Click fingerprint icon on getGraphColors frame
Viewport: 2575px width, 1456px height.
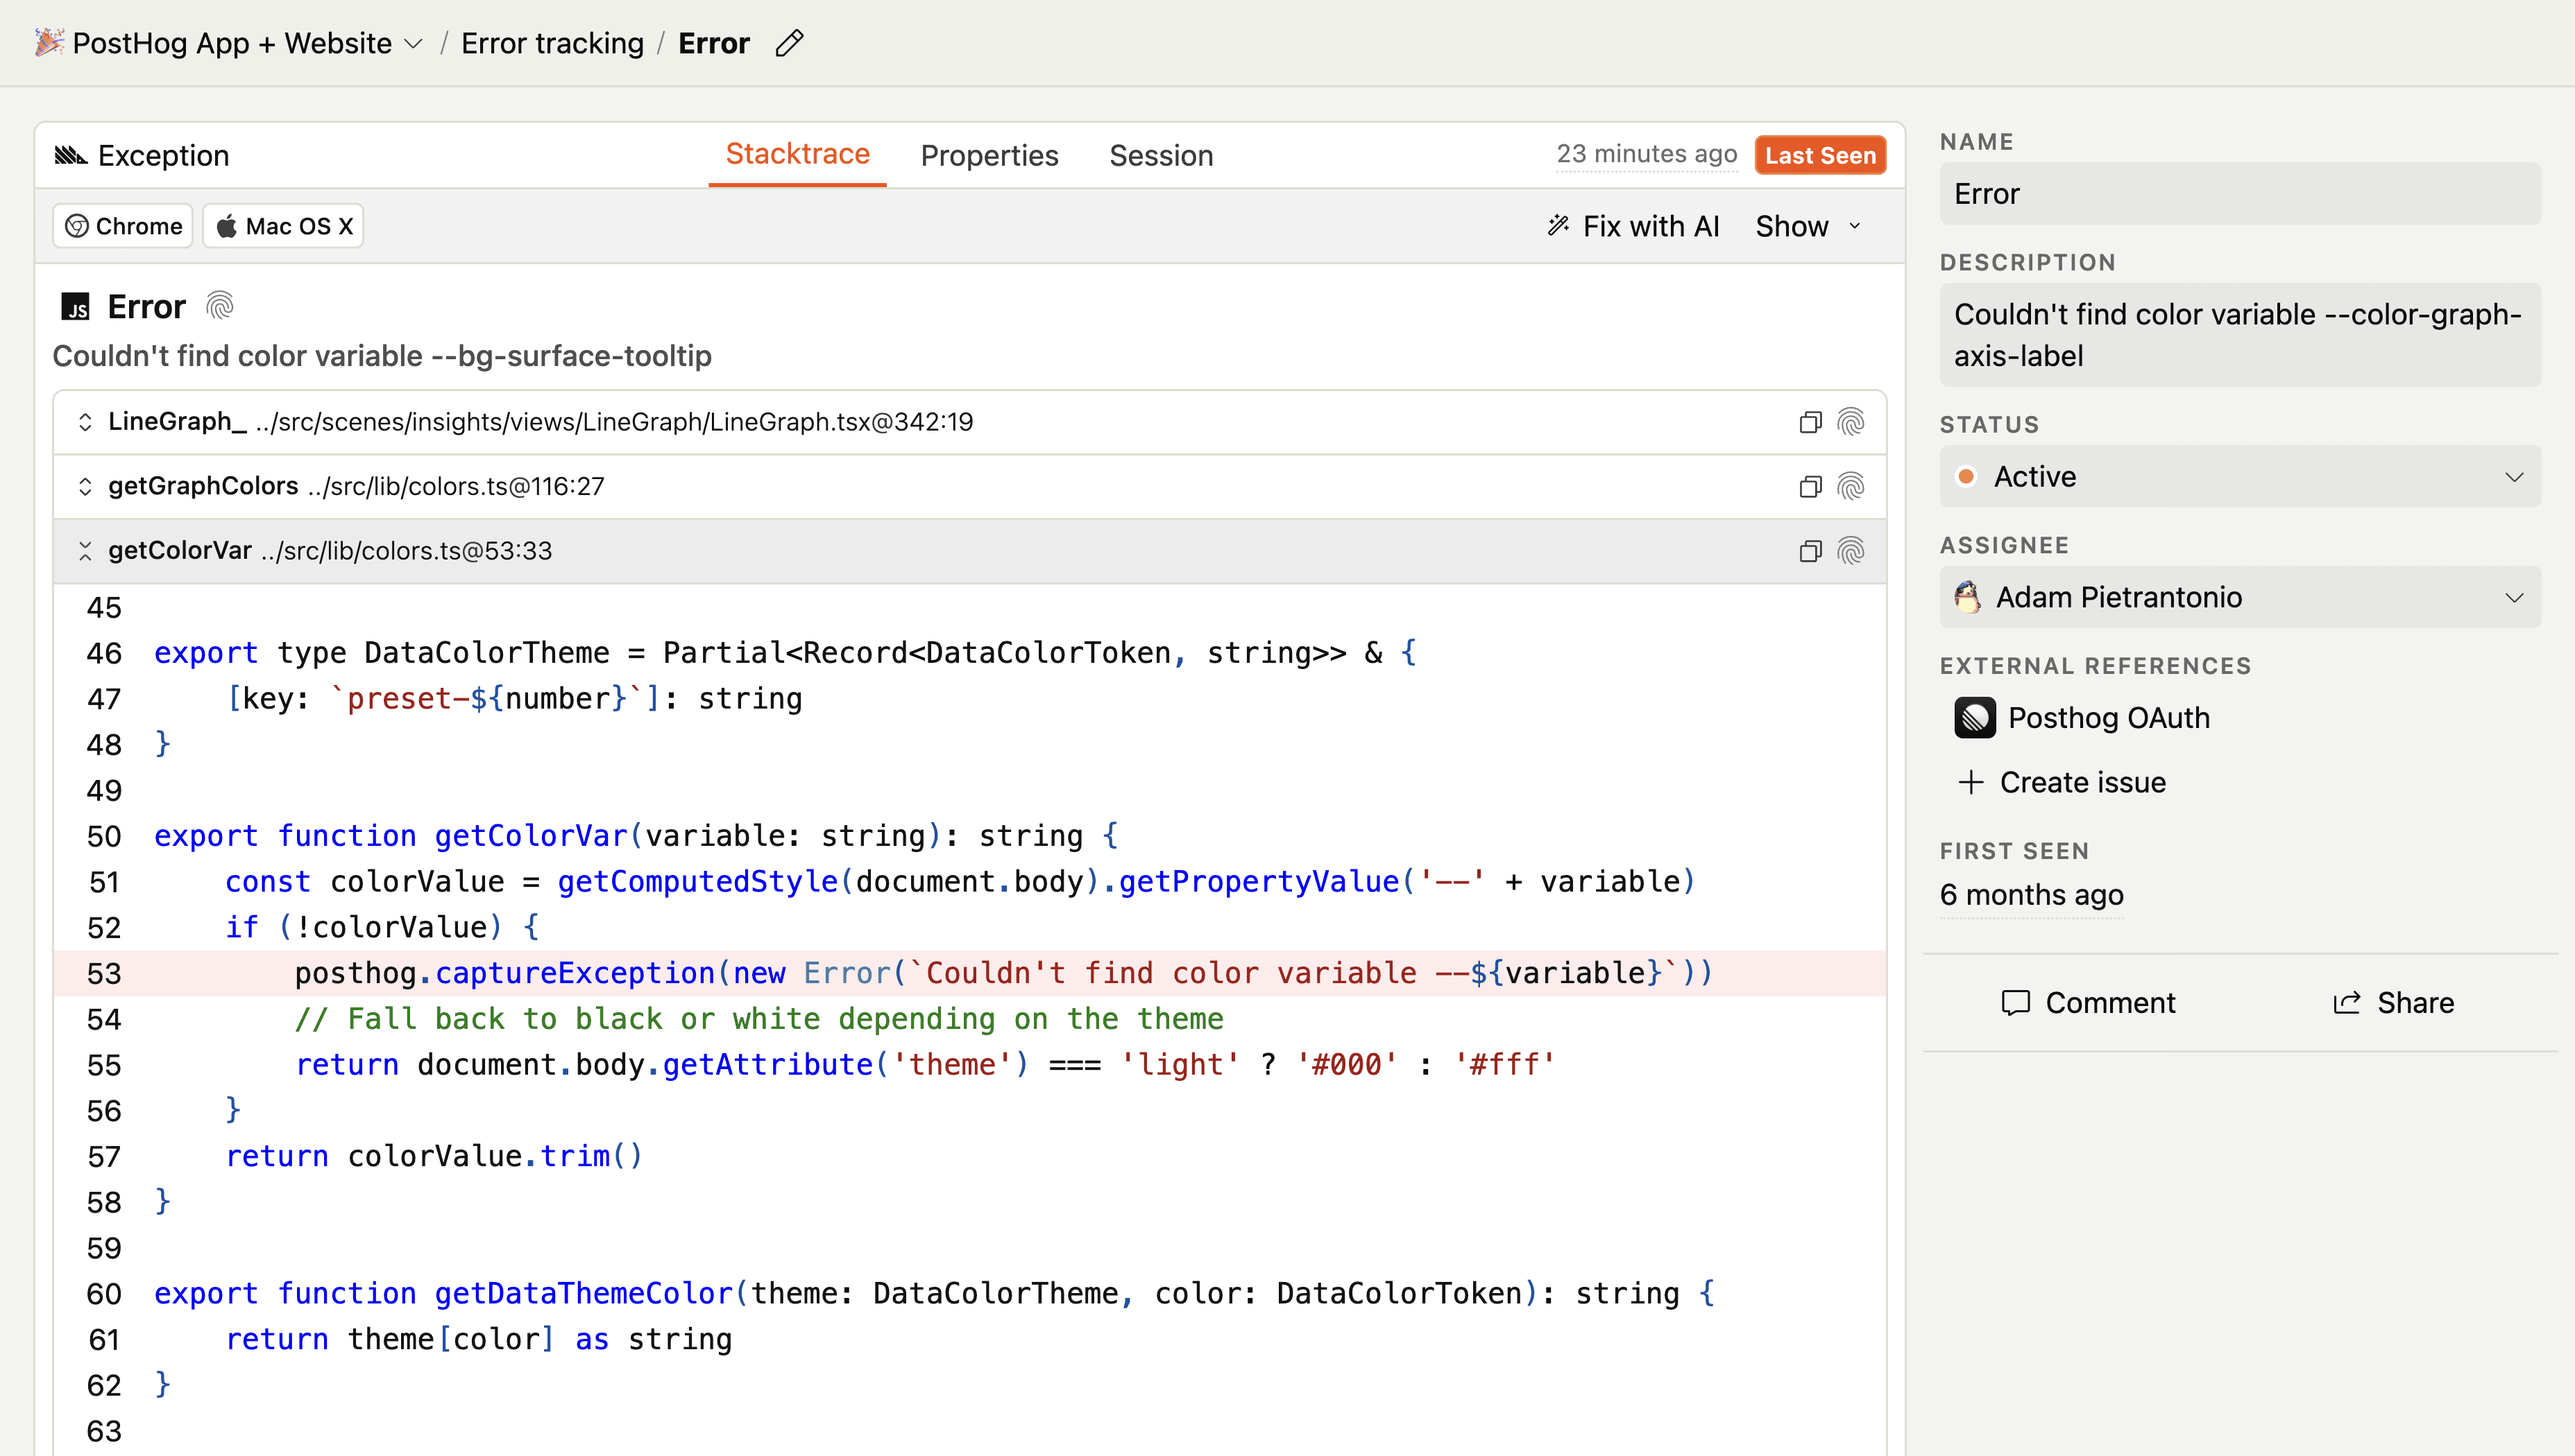click(x=1851, y=486)
